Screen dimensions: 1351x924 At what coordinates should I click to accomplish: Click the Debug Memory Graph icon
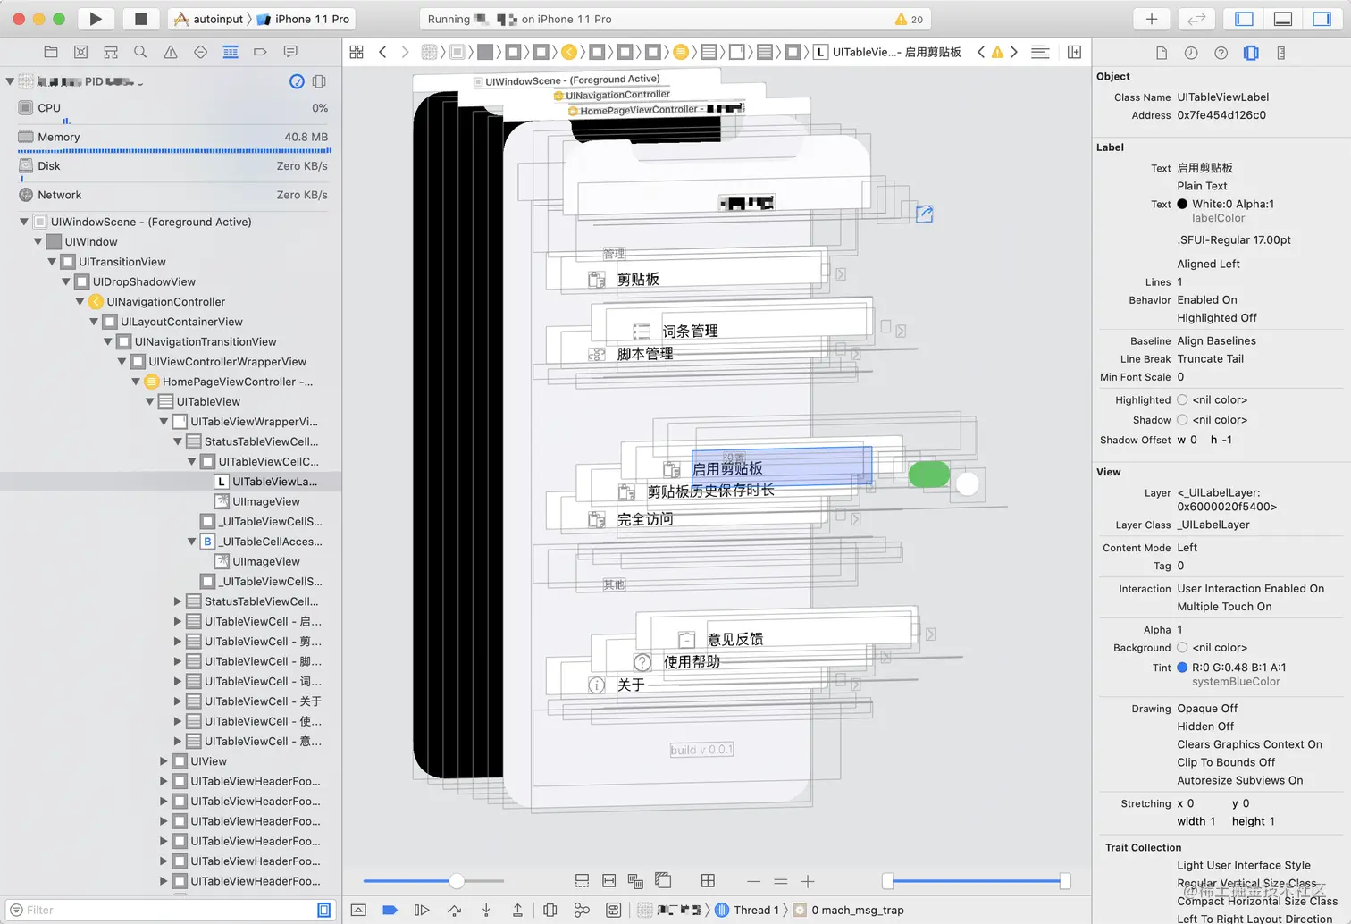click(582, 910)
